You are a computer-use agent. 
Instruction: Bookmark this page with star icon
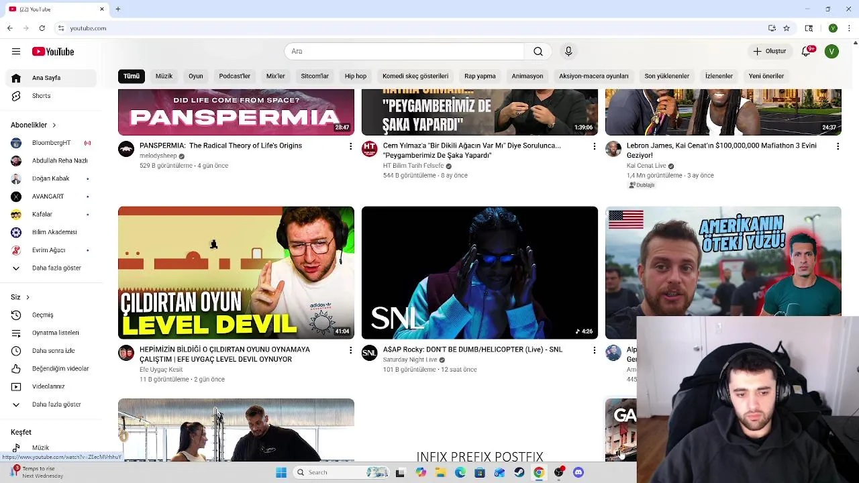point(787,28)
